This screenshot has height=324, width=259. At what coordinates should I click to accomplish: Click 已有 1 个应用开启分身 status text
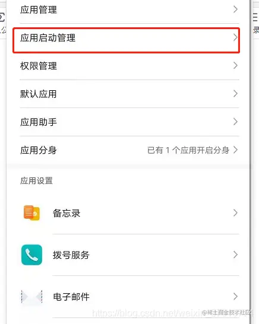188,150
